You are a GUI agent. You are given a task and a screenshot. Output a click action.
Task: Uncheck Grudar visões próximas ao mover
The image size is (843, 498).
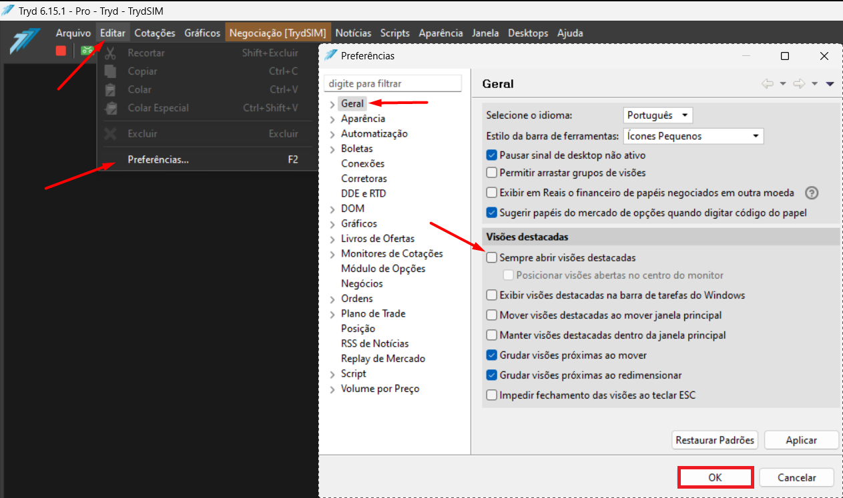click(x=493, y=355)
